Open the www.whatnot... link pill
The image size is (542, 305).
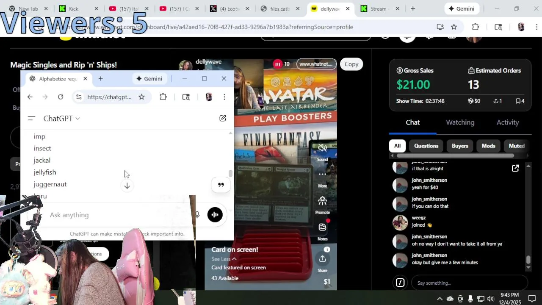[316, 64]
